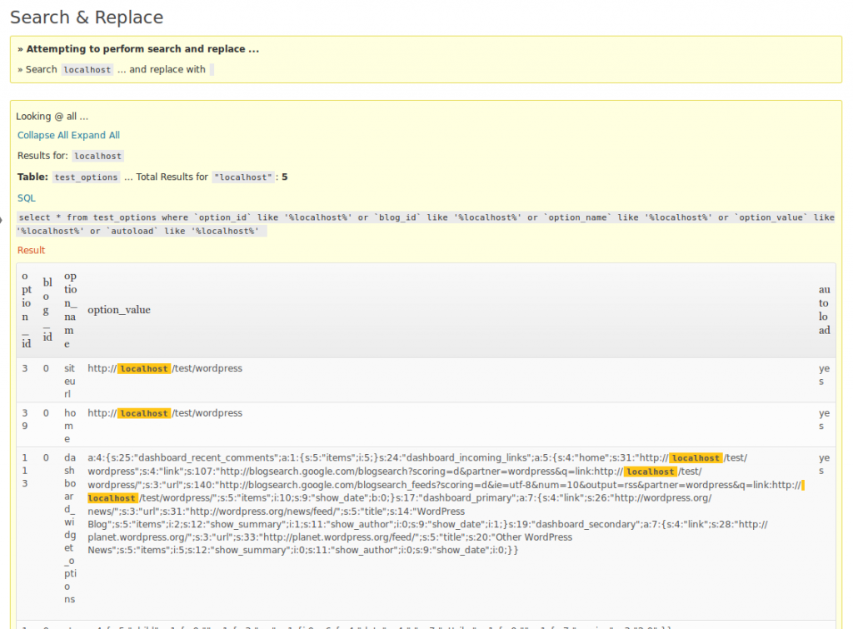The image size is (853, 629).
Task: Click the total results count 5
Action: click(x=285, y=177)
